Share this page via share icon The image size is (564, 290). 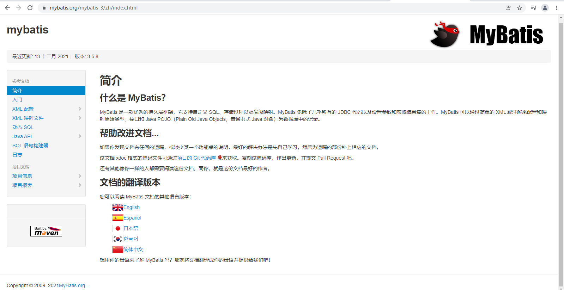tap(508, 8)
